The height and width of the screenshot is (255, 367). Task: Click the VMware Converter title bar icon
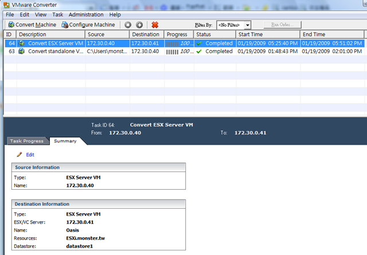coord(6,5)
